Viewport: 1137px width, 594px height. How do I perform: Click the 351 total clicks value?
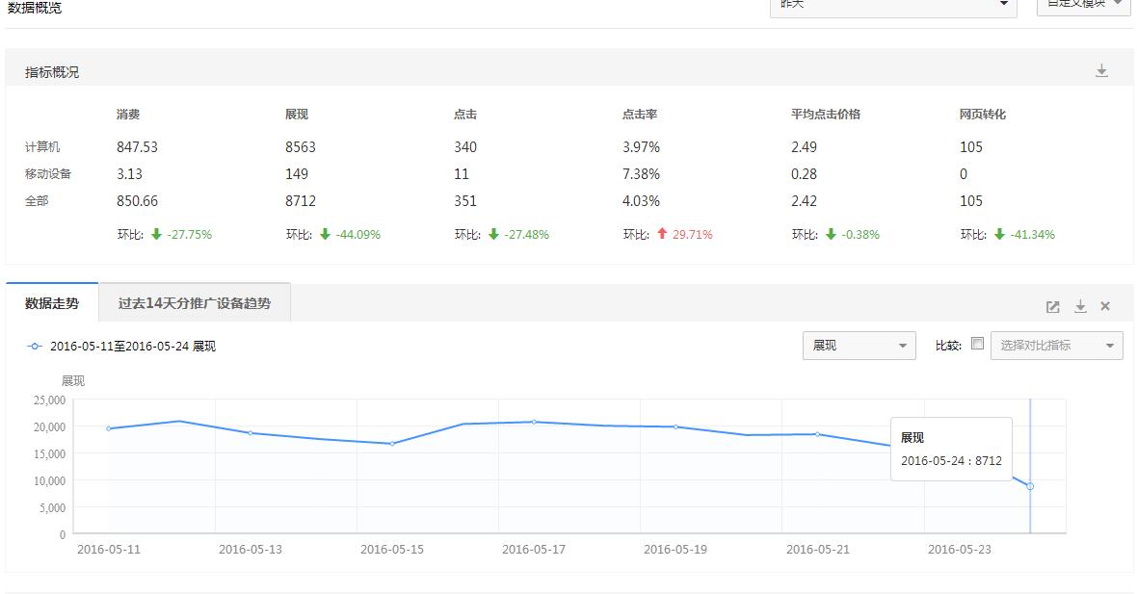465,200
